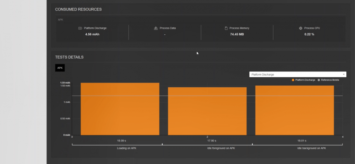Click the Tests Details section heading
The height and width of the screenshot is (164, 355).
click(x=69, y=57)
